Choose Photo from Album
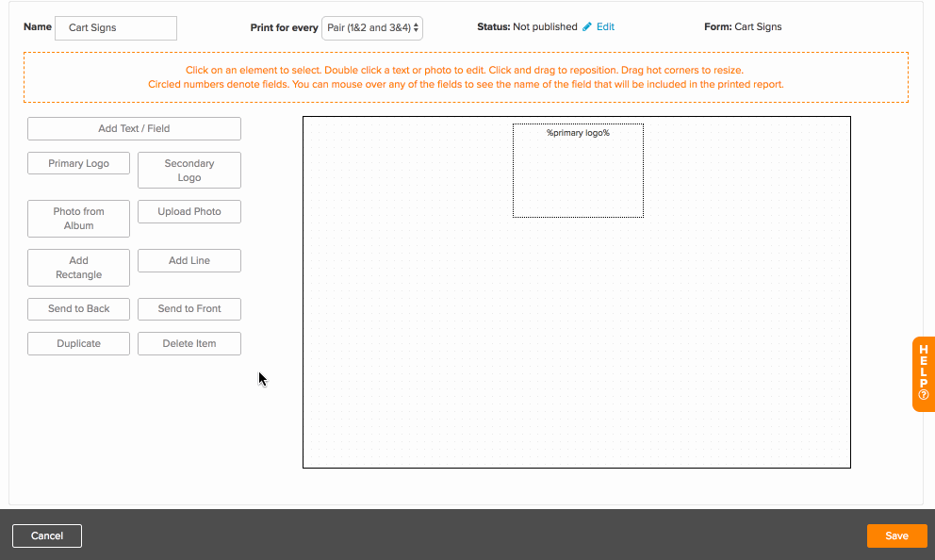Screen dimensions: 935x560 click(x=79, y=219)
